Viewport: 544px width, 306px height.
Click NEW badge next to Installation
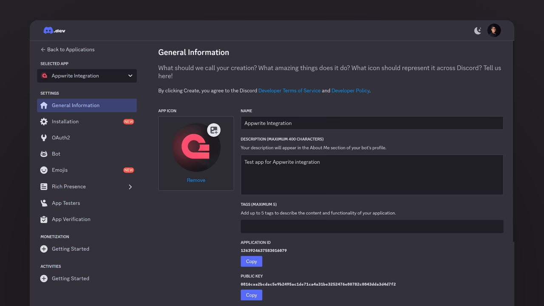(x=128, y=122)
